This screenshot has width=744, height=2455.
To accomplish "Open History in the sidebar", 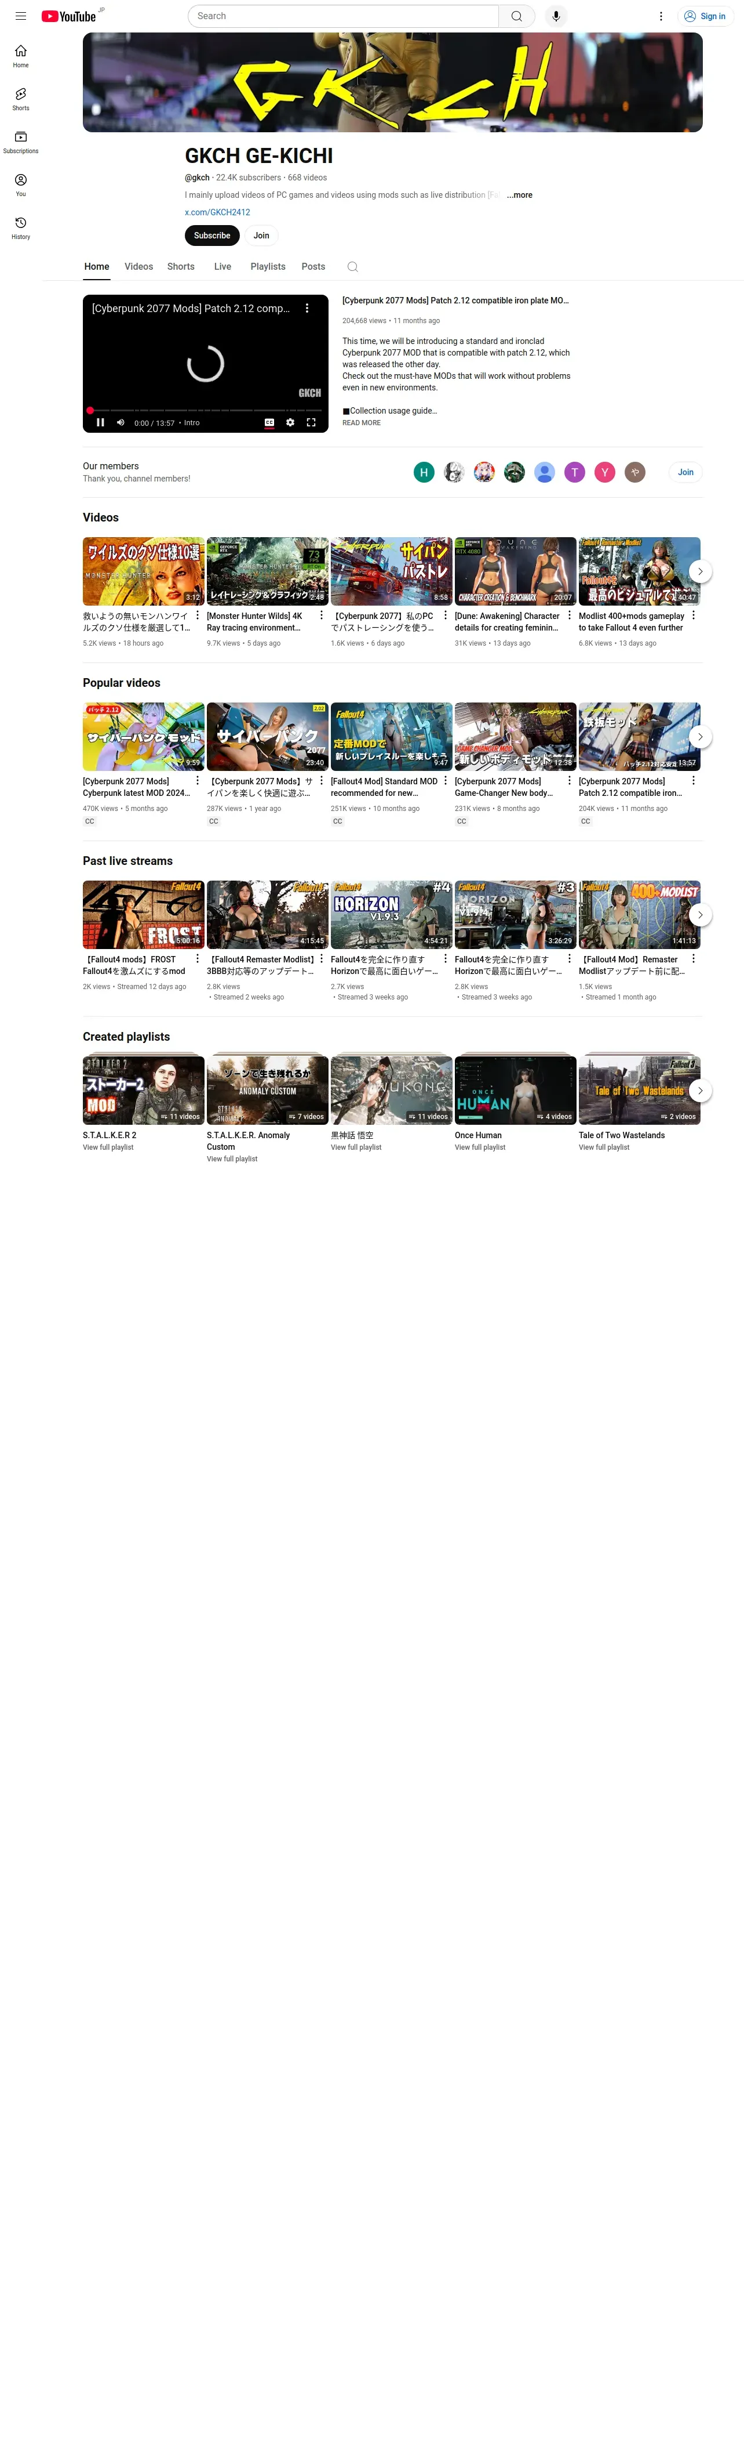I will point(21,228).
